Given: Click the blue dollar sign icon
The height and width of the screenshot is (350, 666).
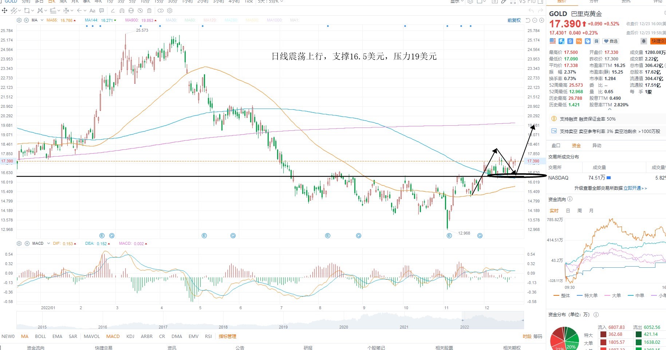Looking at the screenshot, I should (570, 41).
